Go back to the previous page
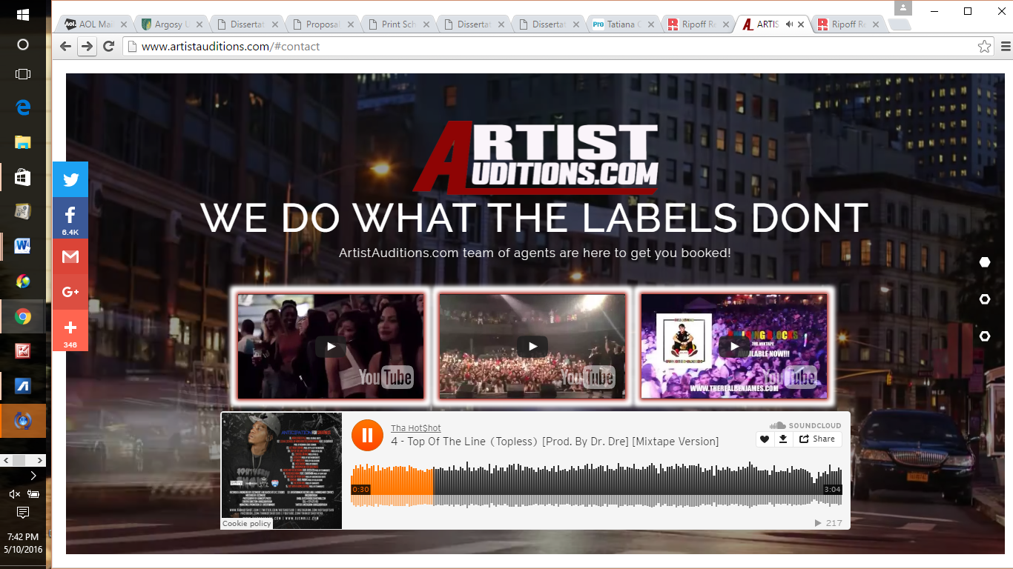This screenshot has height=569, width=1013. (65, 46)
